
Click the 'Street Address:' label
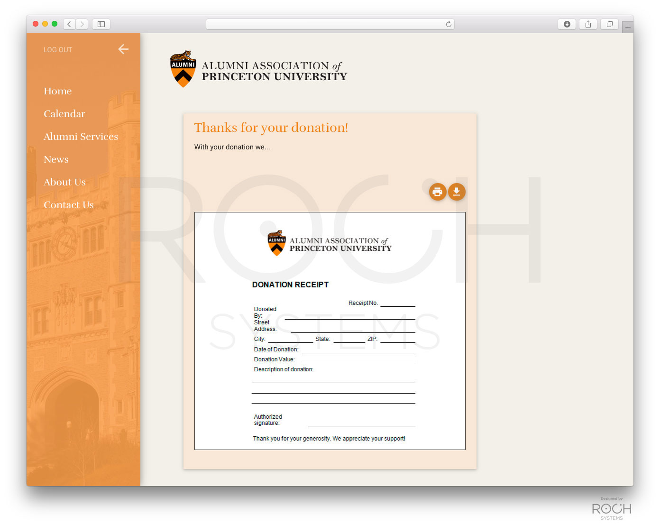(265, 325)
